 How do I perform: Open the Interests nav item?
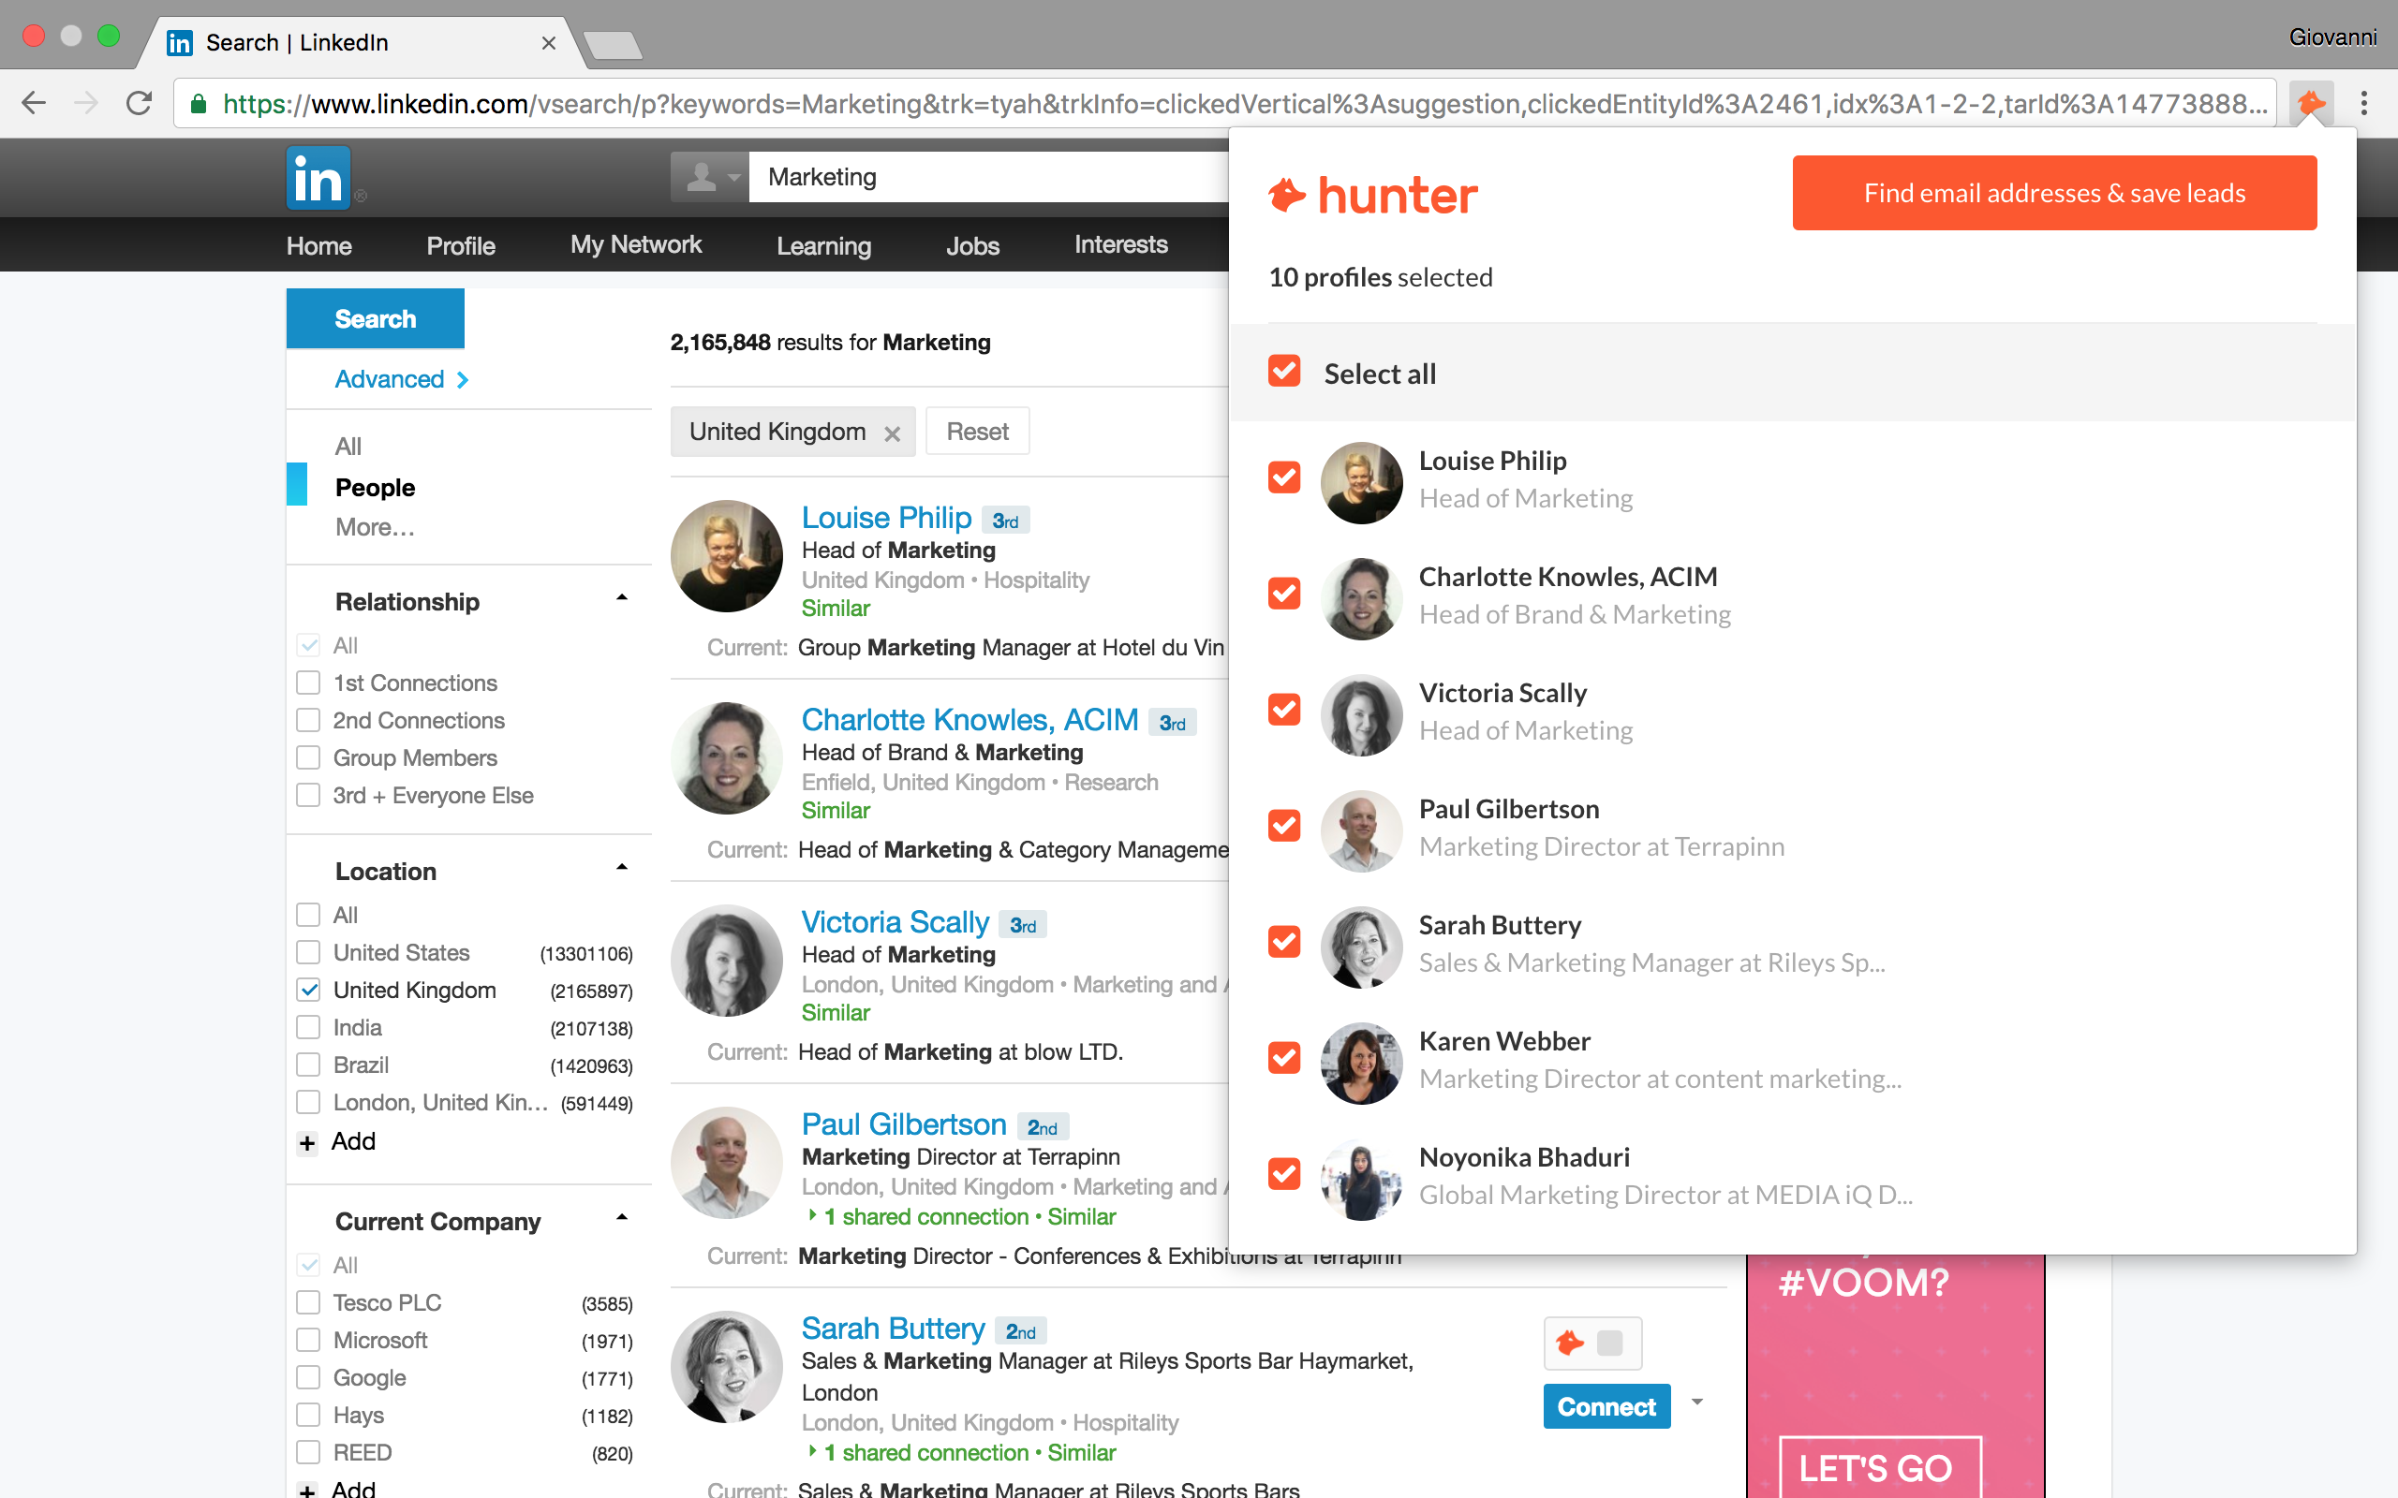(1120, 244)
